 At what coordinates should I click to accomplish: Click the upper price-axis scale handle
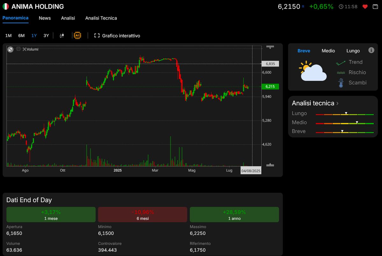[x=270, y=47]
